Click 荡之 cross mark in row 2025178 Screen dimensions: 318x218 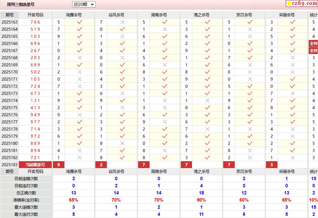[207, 129]
